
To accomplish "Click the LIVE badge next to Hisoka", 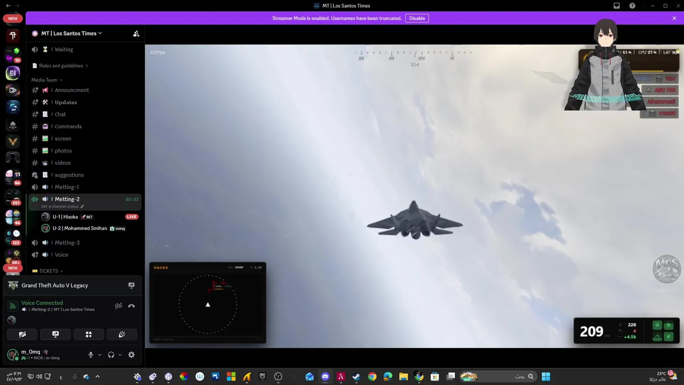I will 131,217.
